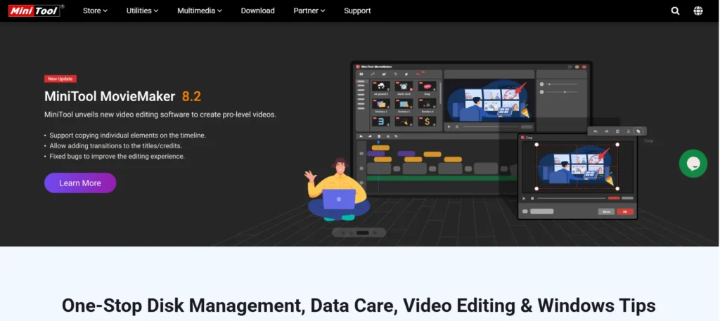Expand the Partner menu
Image resolution: width=720 pixels, height=321 pixels.
[309, 11]
